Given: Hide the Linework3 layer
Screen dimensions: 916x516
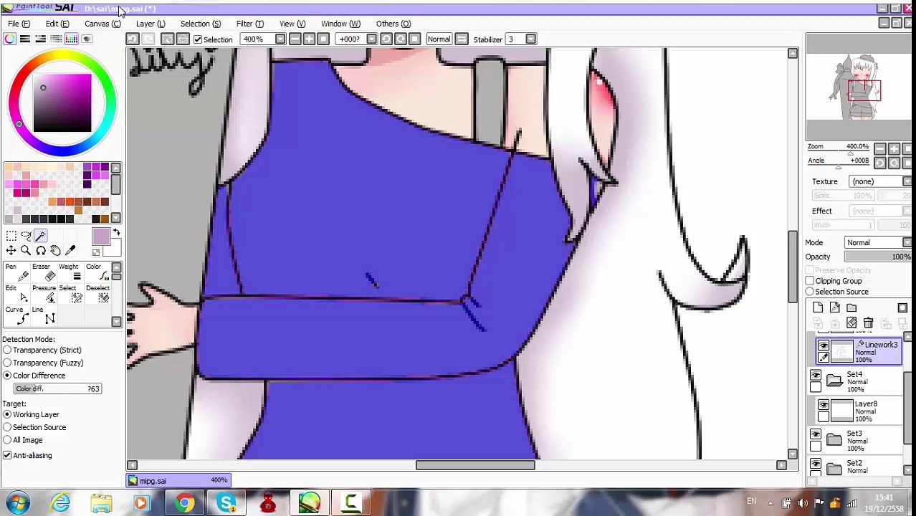Looking at the screenshot, I should tap(823, 346).
